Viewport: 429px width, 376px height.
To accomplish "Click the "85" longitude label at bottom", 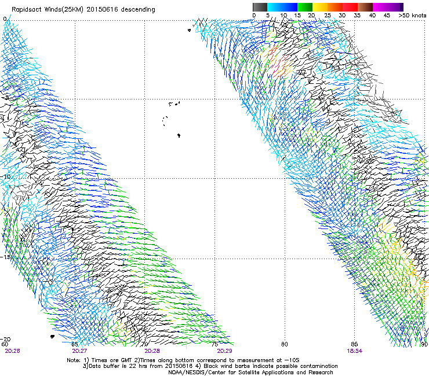I will (355, 344).
